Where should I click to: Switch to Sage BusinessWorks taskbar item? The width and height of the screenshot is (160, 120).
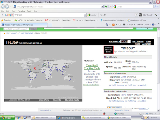click(x=93, y=118)
